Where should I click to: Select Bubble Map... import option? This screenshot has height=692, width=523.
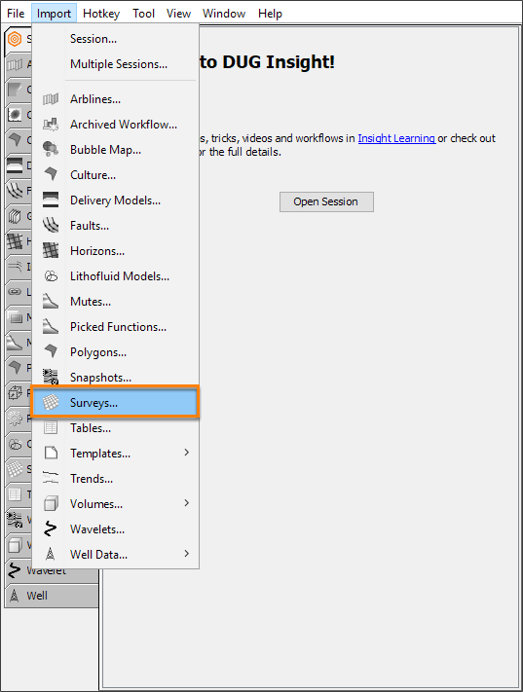coord(115,150)
